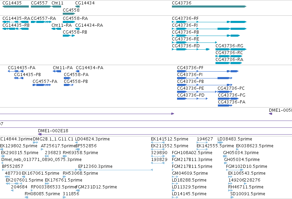Click the RH69358.5prime EST label
Screen dimensions: 292x199
point(80,153)
